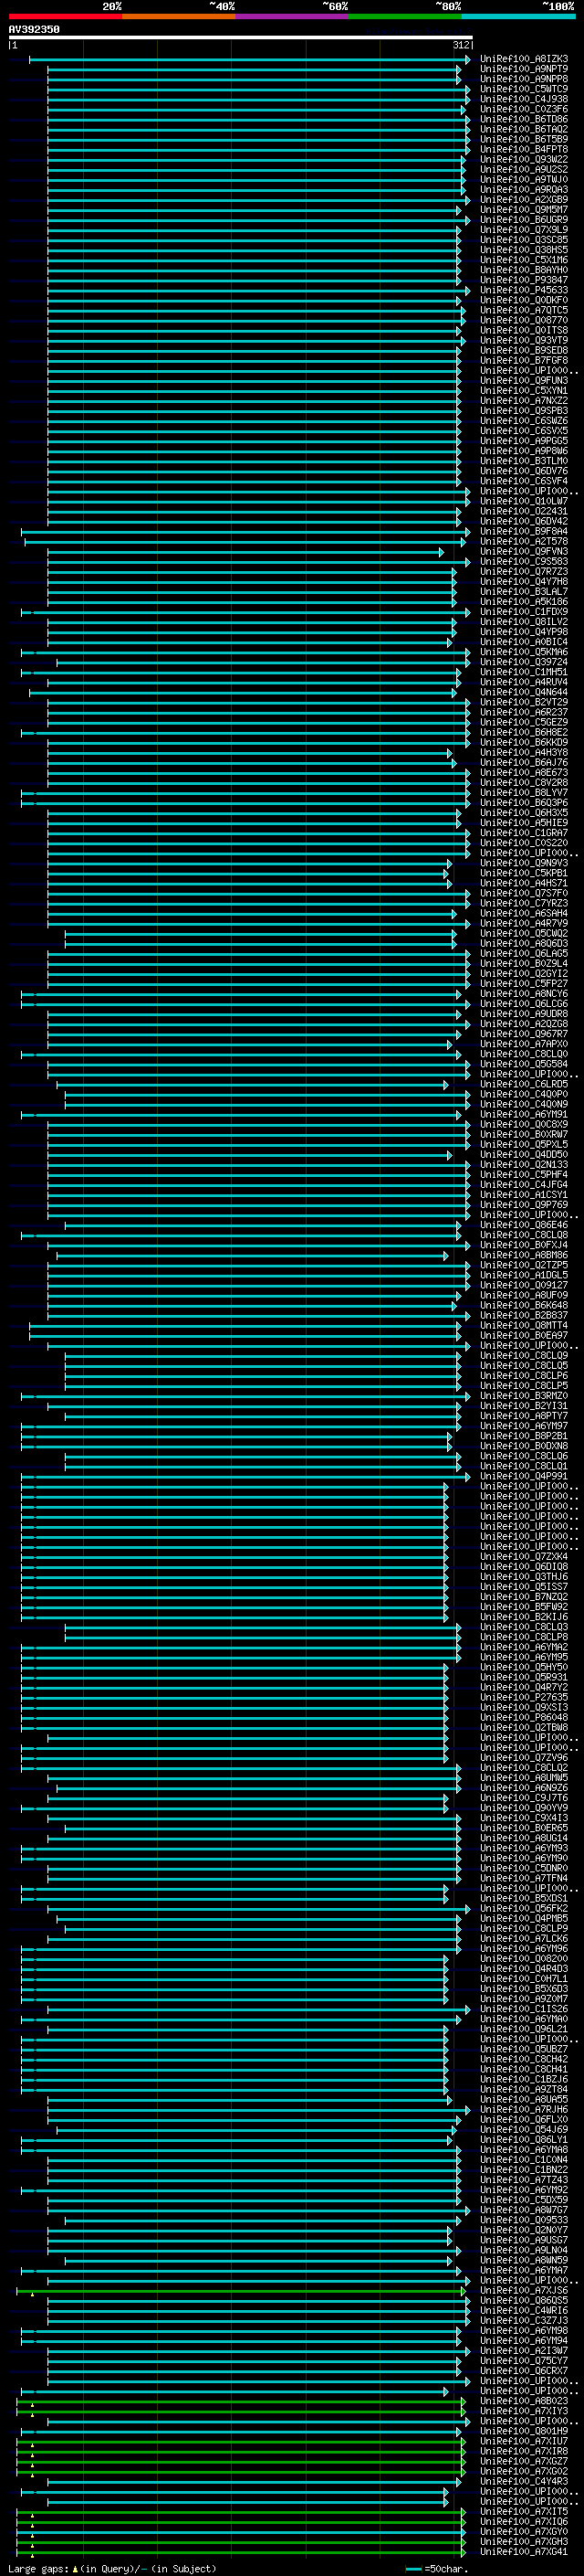Select the UniRef100_Q39724 label

pos(524,662)
